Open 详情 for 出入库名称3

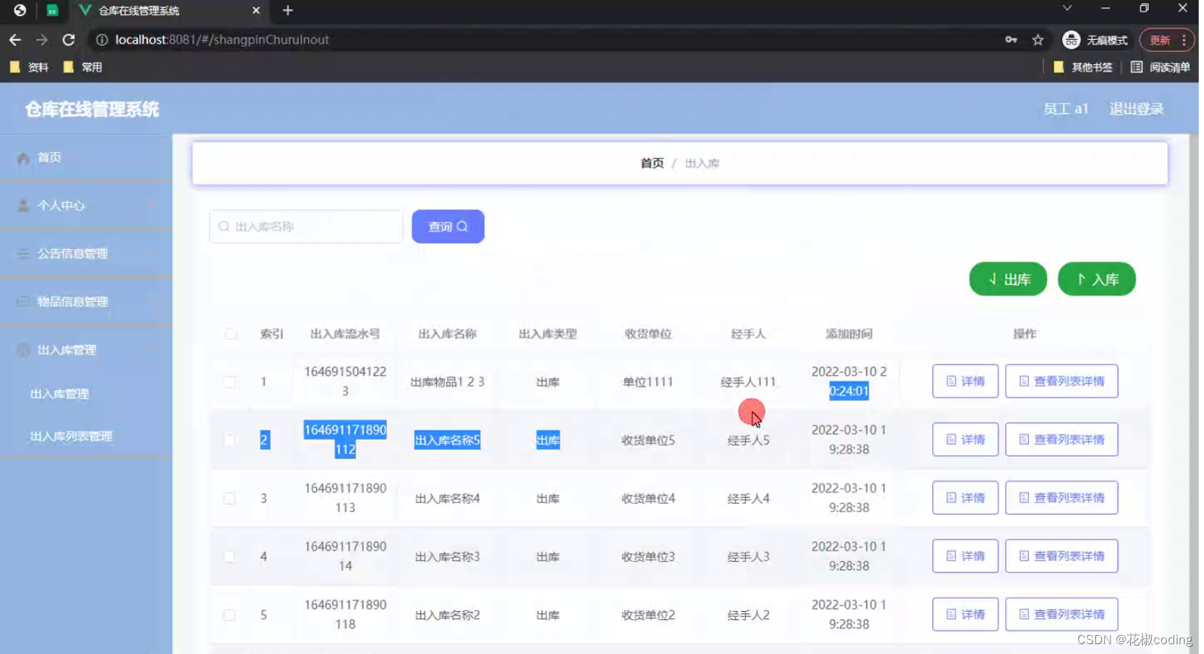[965, 556]
